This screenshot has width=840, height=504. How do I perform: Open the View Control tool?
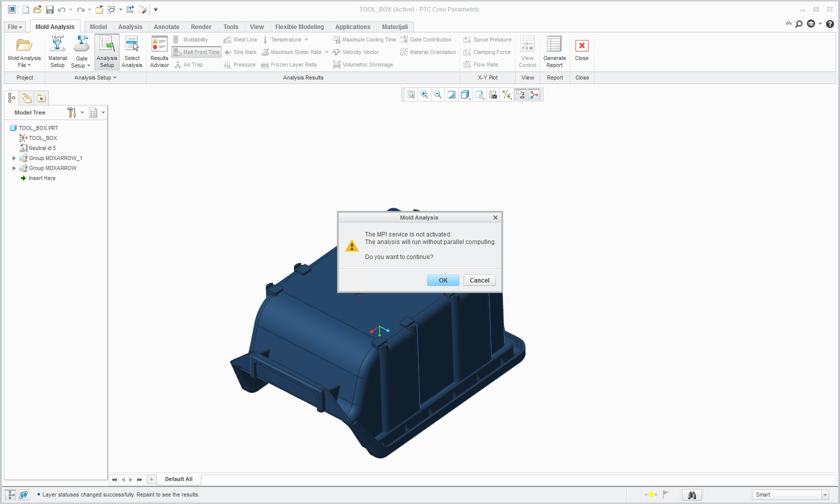(527, 52)
